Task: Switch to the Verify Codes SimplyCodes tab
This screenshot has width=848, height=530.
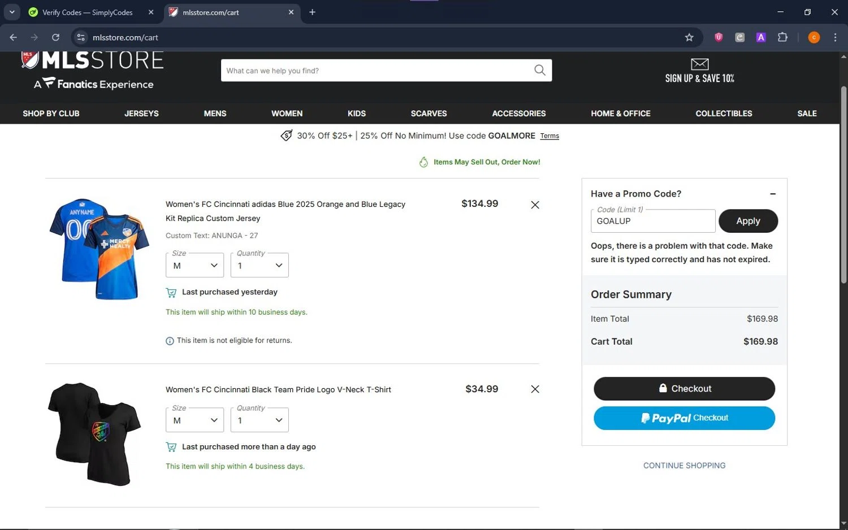Action: (x=91, y=12)
